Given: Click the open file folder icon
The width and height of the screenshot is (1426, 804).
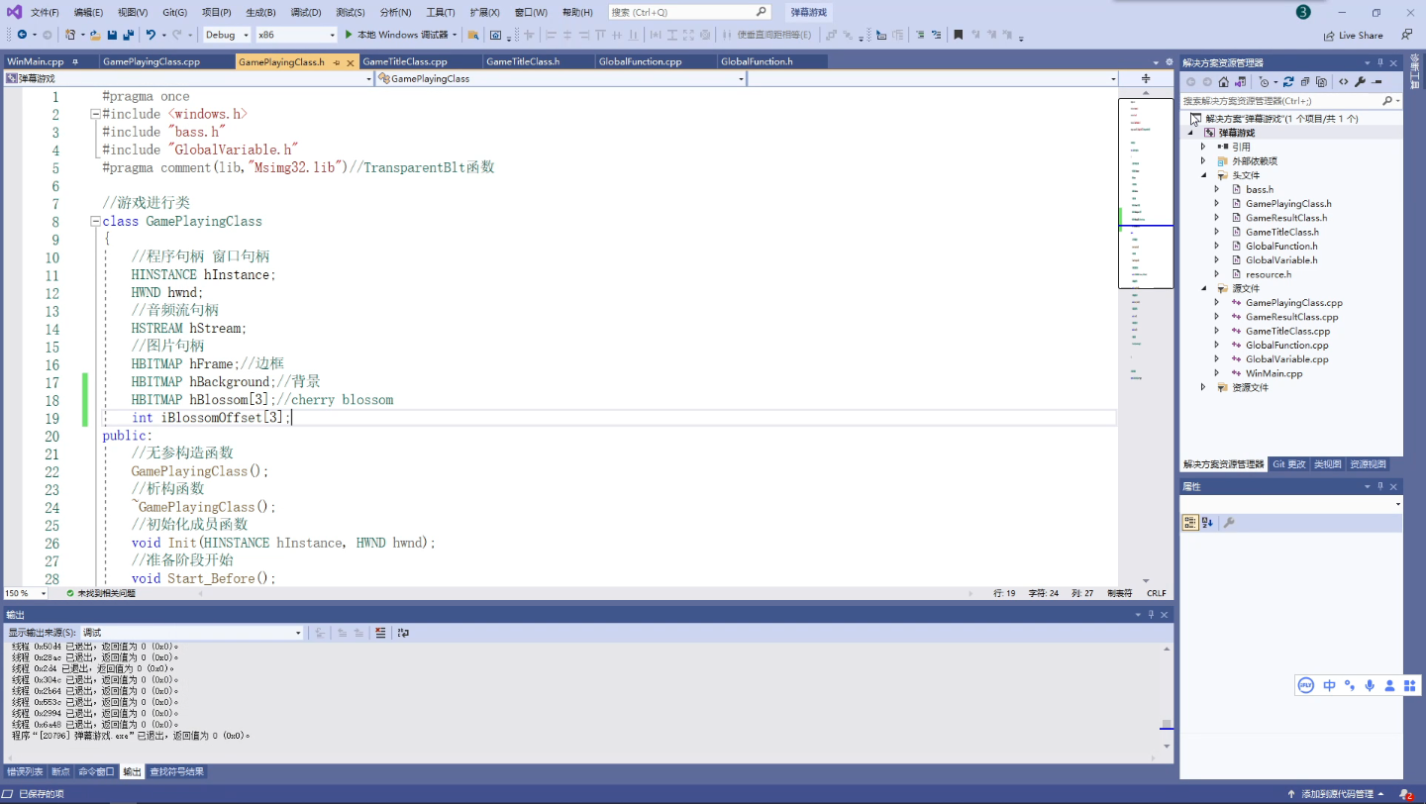Looking at the screenshot, I should click(95, 35).
